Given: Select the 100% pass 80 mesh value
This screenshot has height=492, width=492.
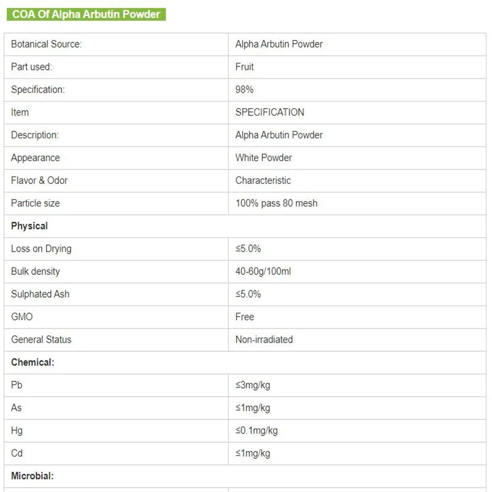Looking at the screenshot, I should point(276,204).
